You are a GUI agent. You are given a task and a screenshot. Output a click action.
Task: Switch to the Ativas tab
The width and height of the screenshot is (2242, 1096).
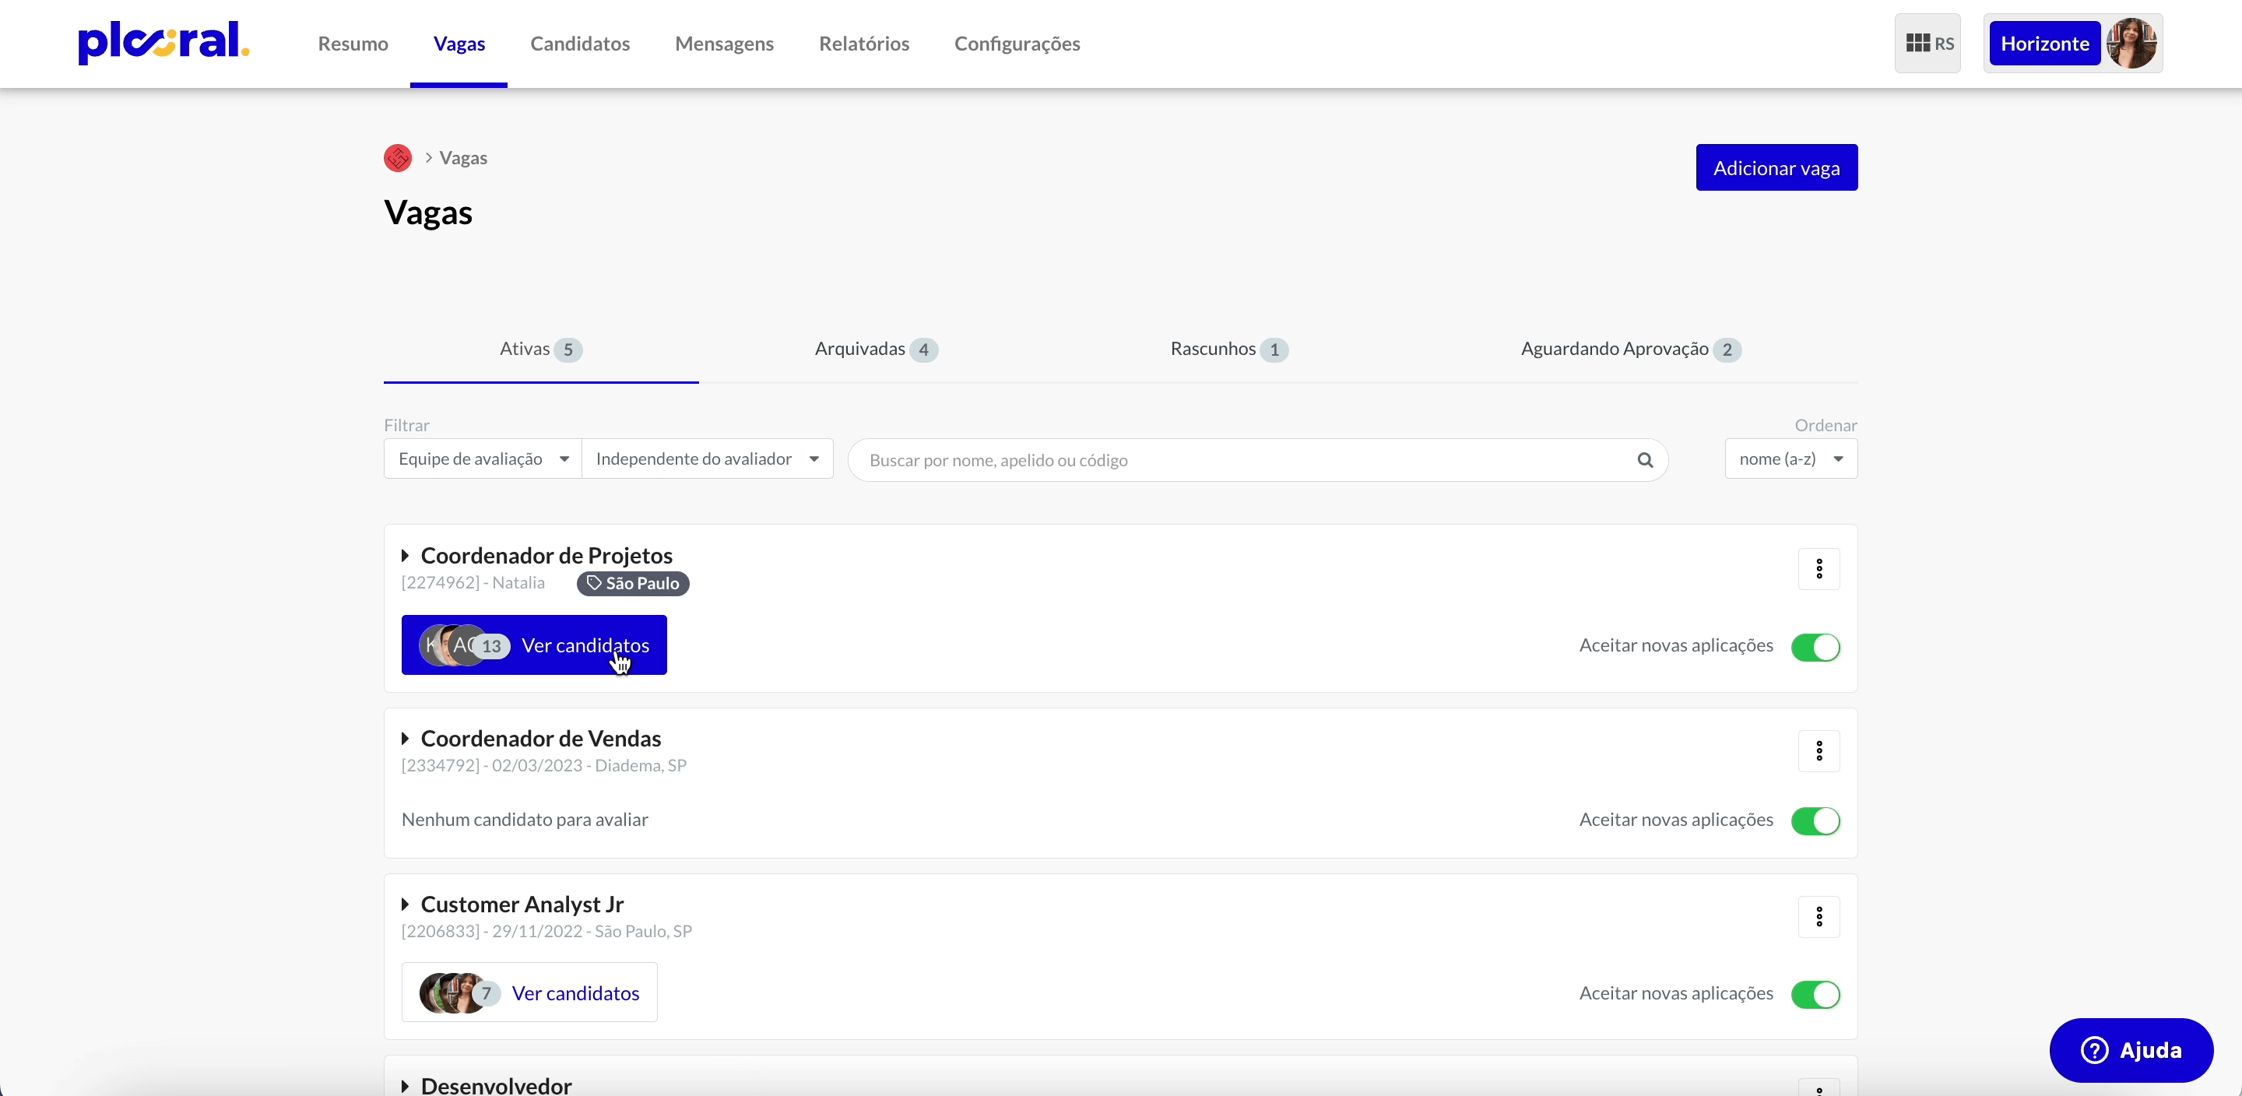[540, 349]
